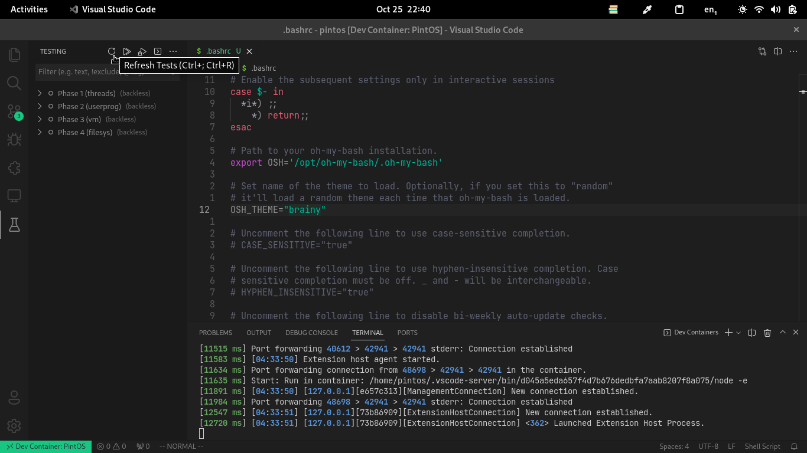Maximize the panel with chevron up
807x453 pixels.
[783, 333]
